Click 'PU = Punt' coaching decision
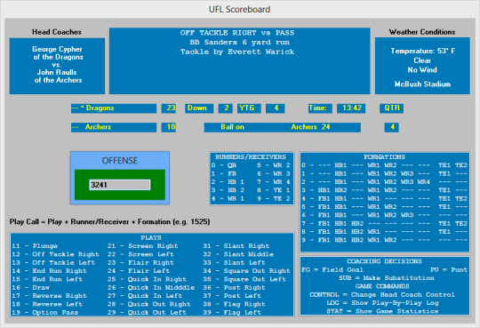480x328 pixels. click(x=449, y=270)
